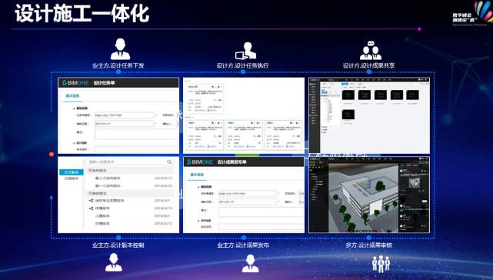Click the BIMONE logo in 设计成果发布单 header
Screen dimensions: 493x280
click(x=200, y=162)
